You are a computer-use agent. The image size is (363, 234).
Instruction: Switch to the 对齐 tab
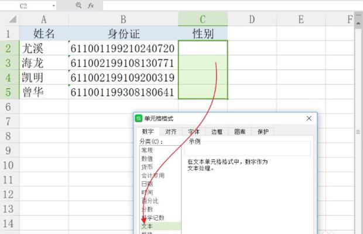171,132
